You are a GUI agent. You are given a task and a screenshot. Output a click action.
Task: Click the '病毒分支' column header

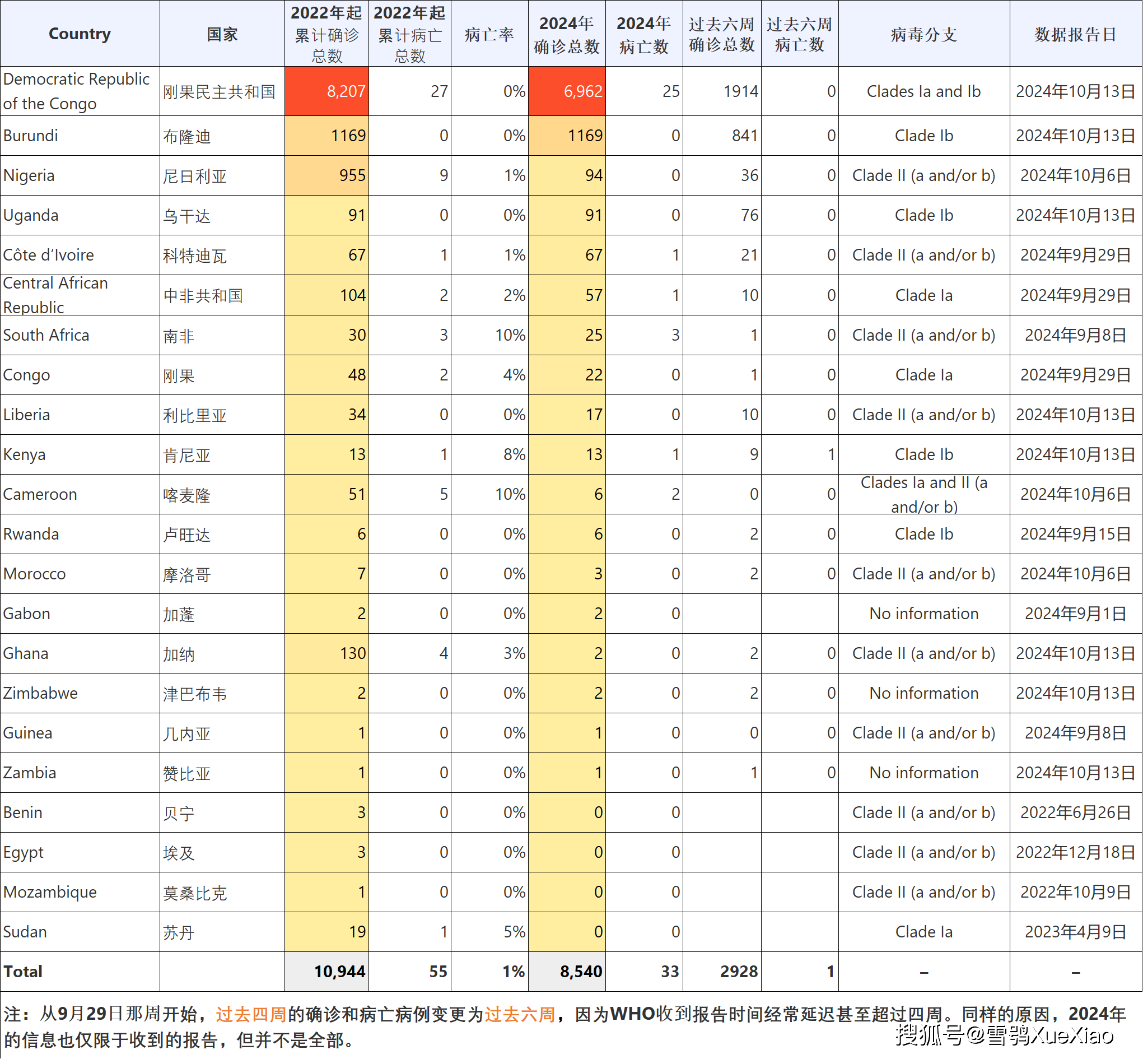[923, 34]
